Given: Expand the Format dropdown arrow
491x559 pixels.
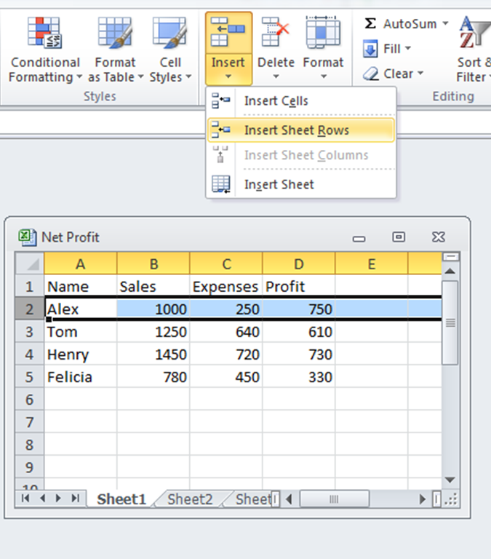Looking at the screenshot, I should (324, 76).
